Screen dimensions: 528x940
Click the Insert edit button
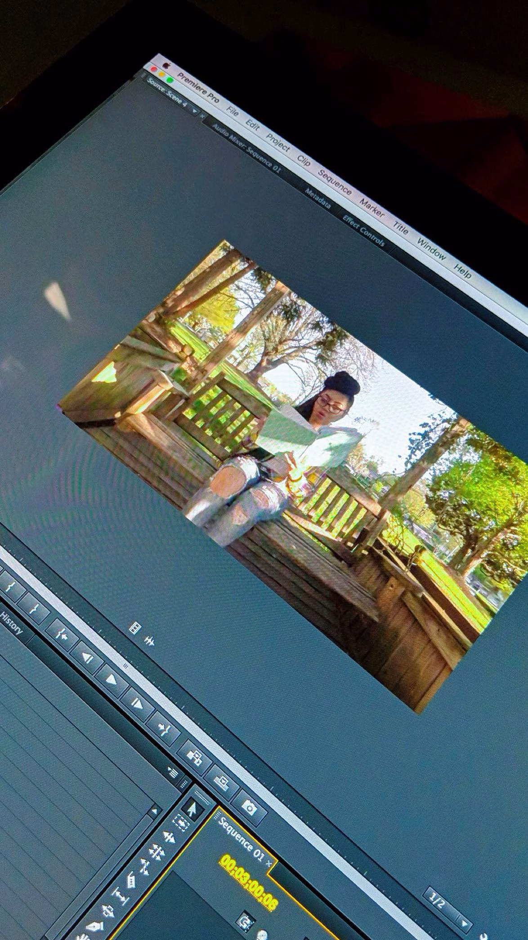pos(195,756)
